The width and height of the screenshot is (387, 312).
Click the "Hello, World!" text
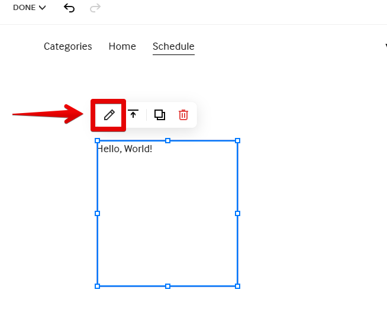125,149
